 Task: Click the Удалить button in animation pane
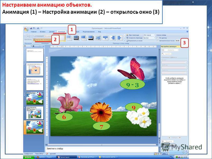point(166,54)
